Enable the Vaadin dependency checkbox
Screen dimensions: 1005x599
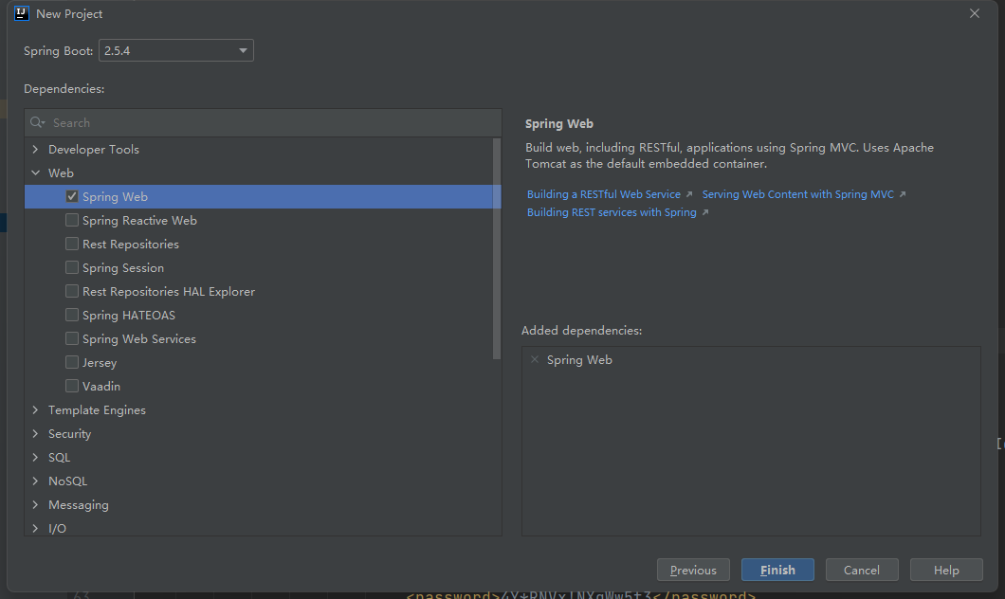[72, 387]
